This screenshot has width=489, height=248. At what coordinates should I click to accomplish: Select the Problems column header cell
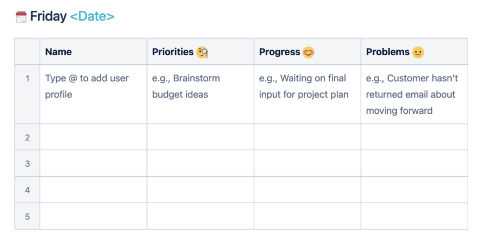point(414,51)
